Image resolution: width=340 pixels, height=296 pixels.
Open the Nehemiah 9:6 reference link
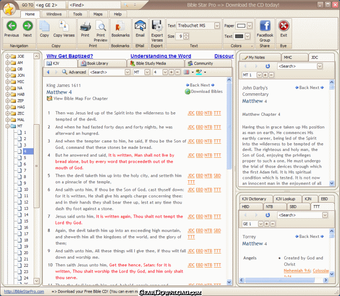coord(297,271)
